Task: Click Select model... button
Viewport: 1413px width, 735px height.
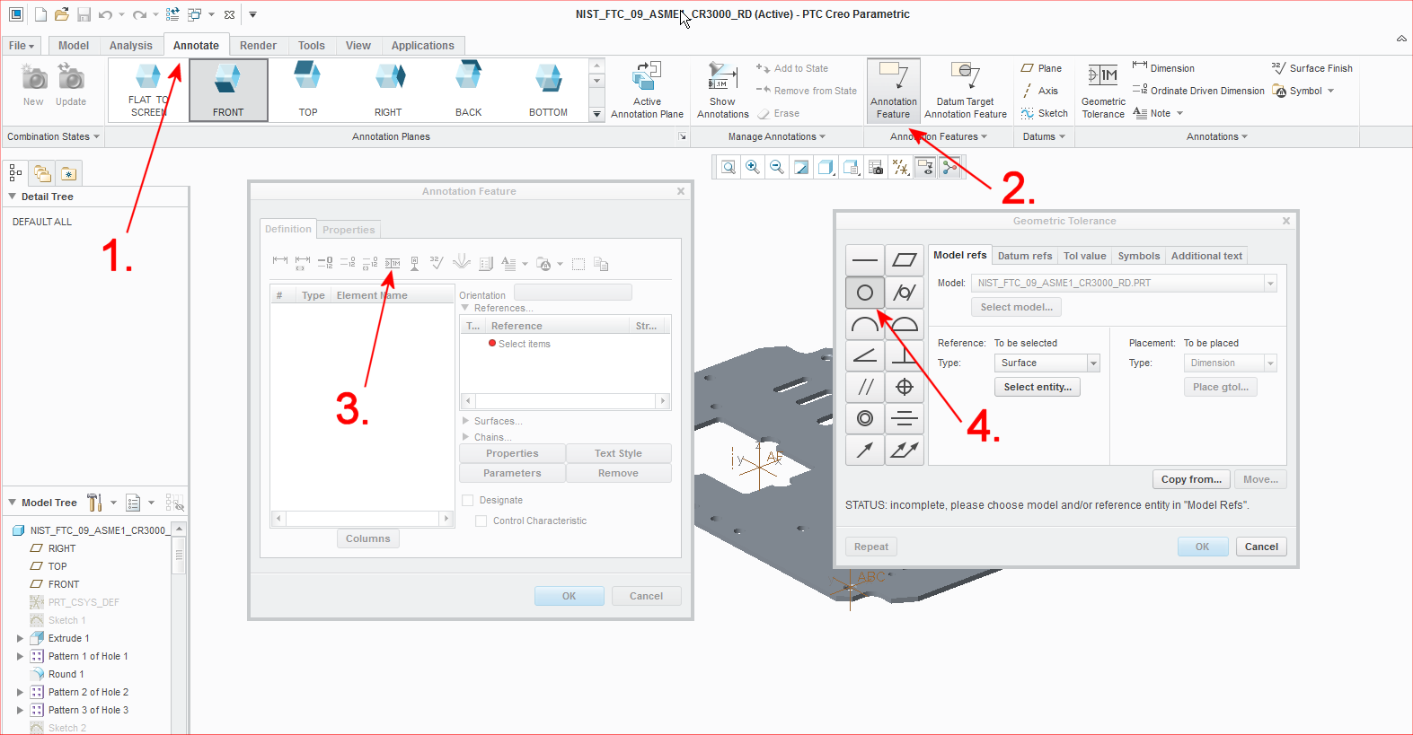Action: pos(1016,307)
